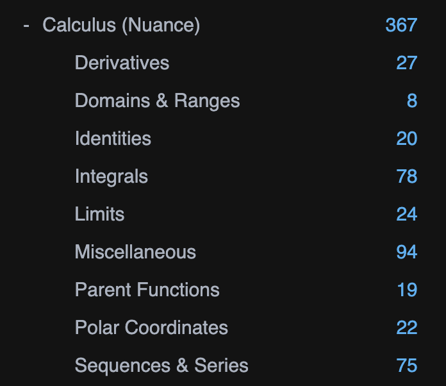This screenshot has height=386, width=446.
Task: Select the Domains & Ranges subdeck
Action: [x=157, y=101]
